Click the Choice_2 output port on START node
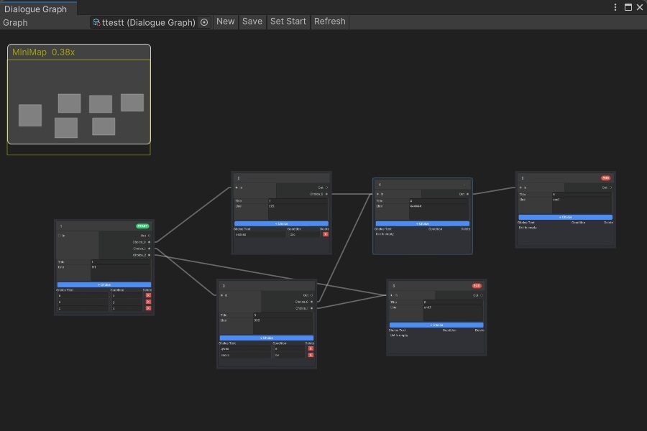Screen dimensions: 647x431 coord(150,255)
